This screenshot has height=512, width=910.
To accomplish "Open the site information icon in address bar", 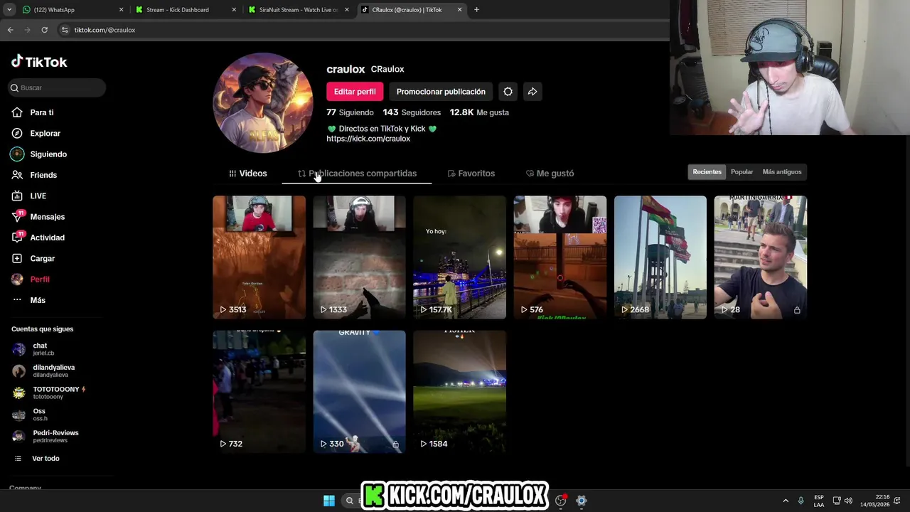I will [x=65, y=30].
